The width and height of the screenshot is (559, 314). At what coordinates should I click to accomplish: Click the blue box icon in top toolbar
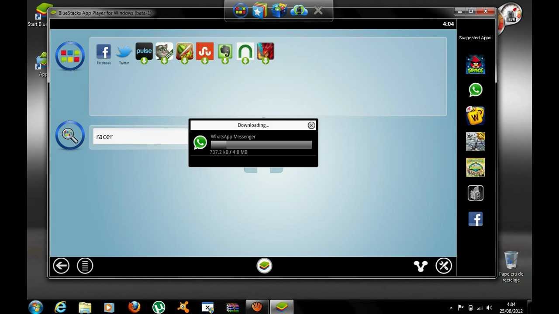click(x=279, y=10)
